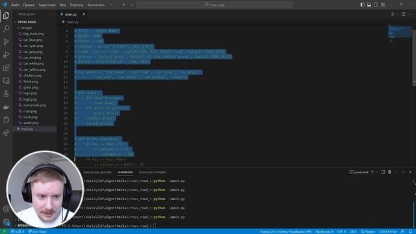
Task: Open the remote window indicator in status bar
Action: 5,231
